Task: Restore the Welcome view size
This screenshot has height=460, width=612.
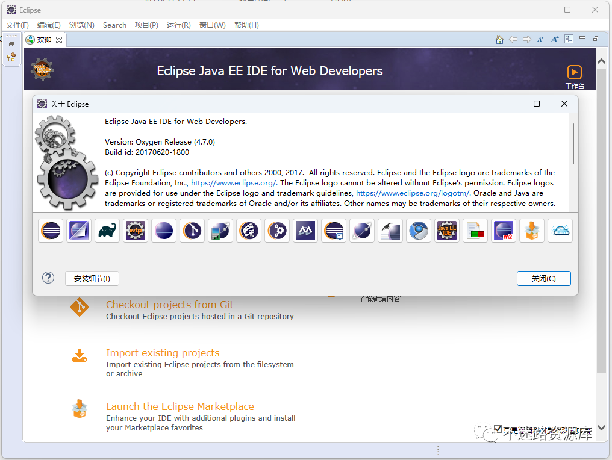Action: [x=596, y=39]
